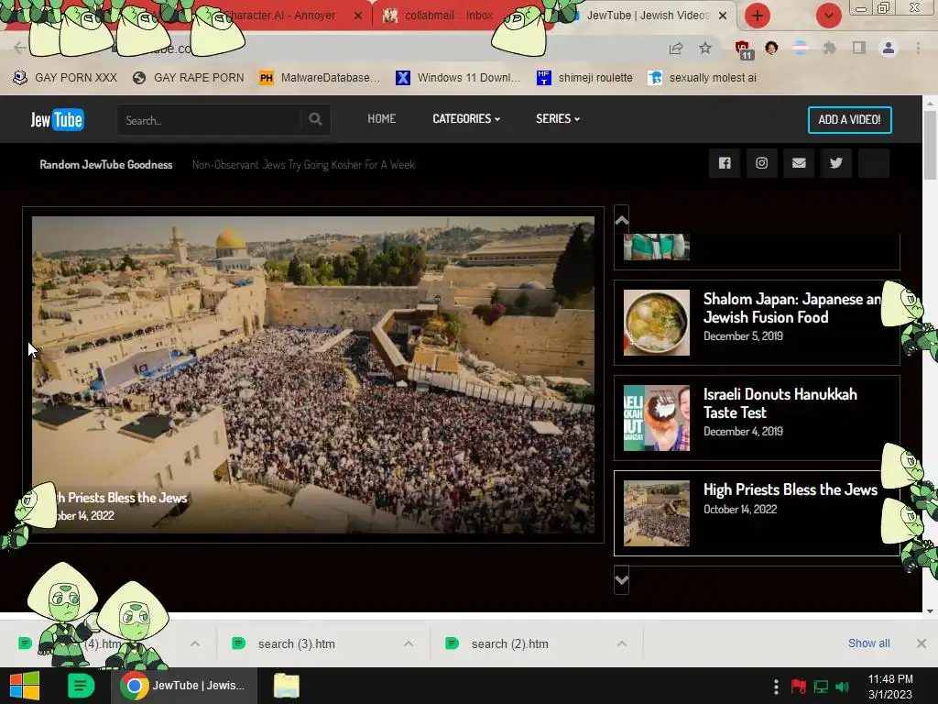This screenshot has height=704, width=938.
Task: Open Windows Start button
Action: point(25,686)
